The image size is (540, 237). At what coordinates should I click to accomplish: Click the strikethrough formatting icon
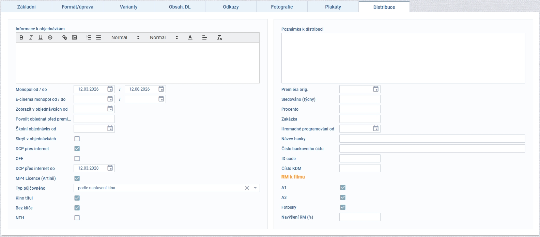tap(50, 37)
